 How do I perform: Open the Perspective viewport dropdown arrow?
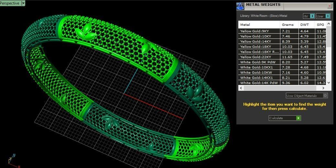coord(23,3)
